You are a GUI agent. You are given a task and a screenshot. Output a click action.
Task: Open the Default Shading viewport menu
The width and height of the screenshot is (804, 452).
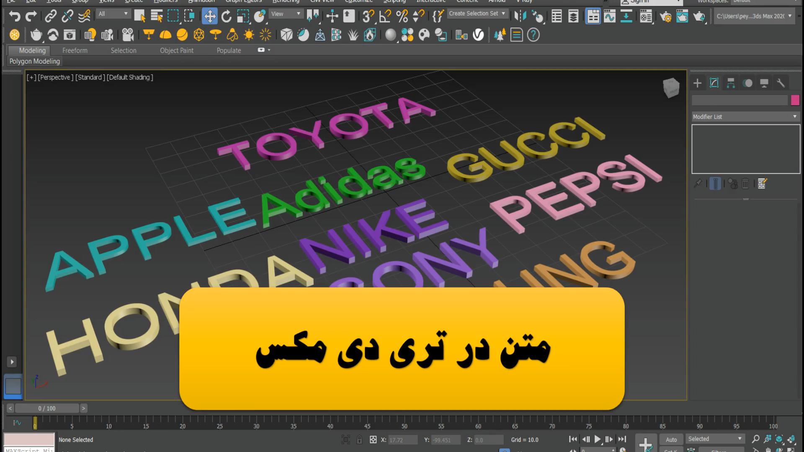tap(130, 77)
